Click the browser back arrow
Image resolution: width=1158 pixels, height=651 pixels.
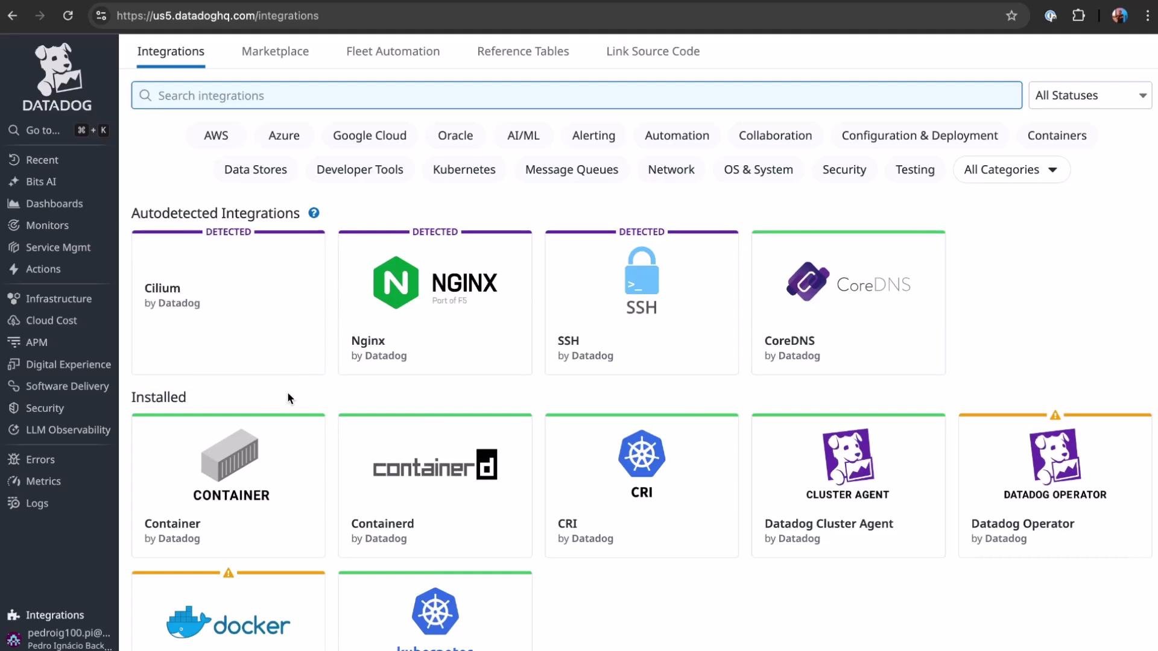coord(13,16)
